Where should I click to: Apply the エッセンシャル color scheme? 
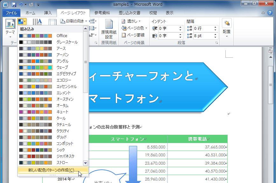(51, 86)
